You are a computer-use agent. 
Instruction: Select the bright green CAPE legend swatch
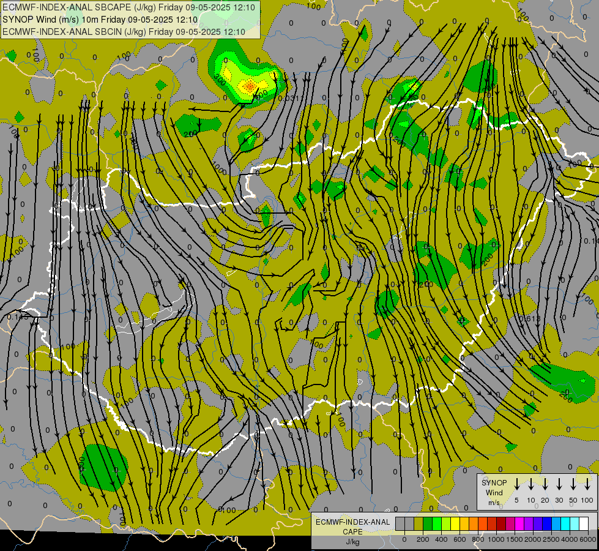(437, 523)
